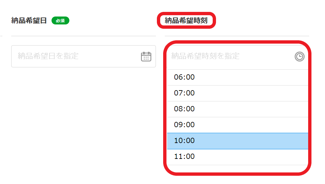The width and height of the screenshot is (325, 184).
Task: Open the calendar date picker icon
Action: pos(146,56)
